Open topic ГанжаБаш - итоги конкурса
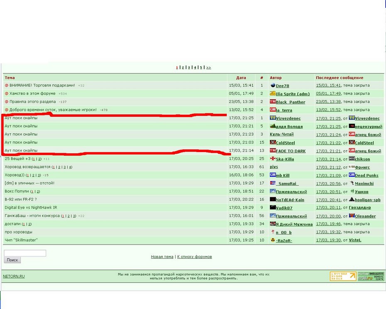 click(x=32, y=216)
